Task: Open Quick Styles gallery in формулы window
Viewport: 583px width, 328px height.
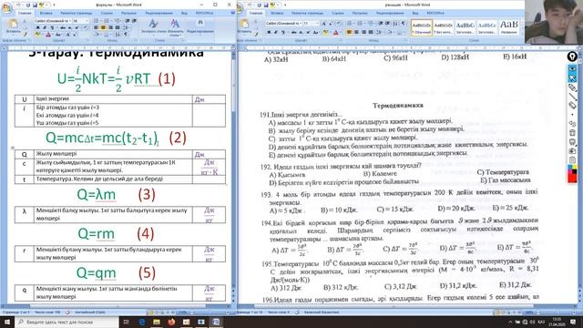Action: [x=153, y=26]
